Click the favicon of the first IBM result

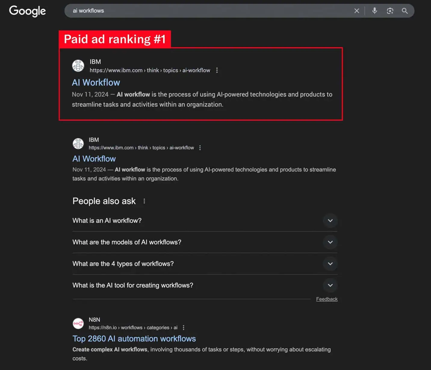click(x=78, y=66)
